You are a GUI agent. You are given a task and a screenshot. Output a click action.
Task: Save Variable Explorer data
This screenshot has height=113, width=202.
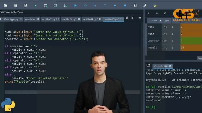[157, 13]
